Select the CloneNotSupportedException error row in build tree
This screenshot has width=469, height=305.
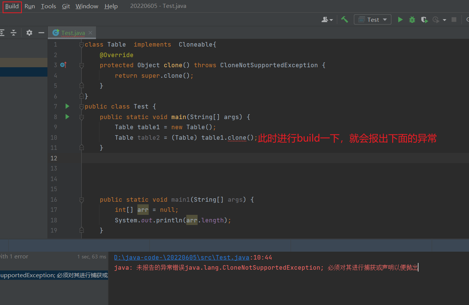click(x=54, y=275)
